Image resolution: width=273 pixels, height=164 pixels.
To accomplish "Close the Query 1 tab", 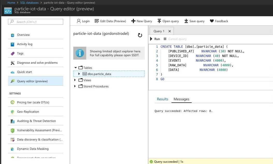I will [170, 31].
